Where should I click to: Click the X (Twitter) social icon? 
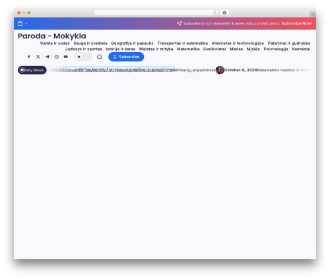coord(38,57)
